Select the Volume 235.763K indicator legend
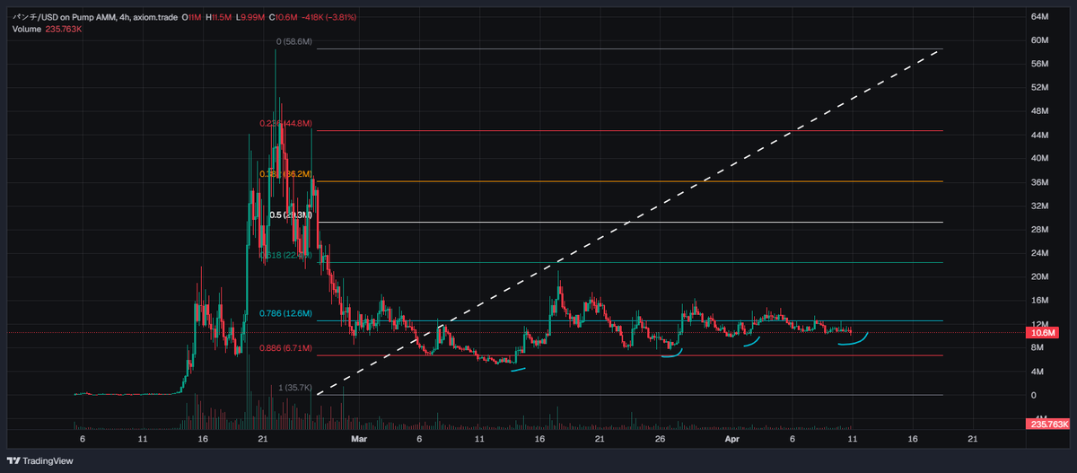This screenshot has width=1077, height=473. tap(48, 30)
